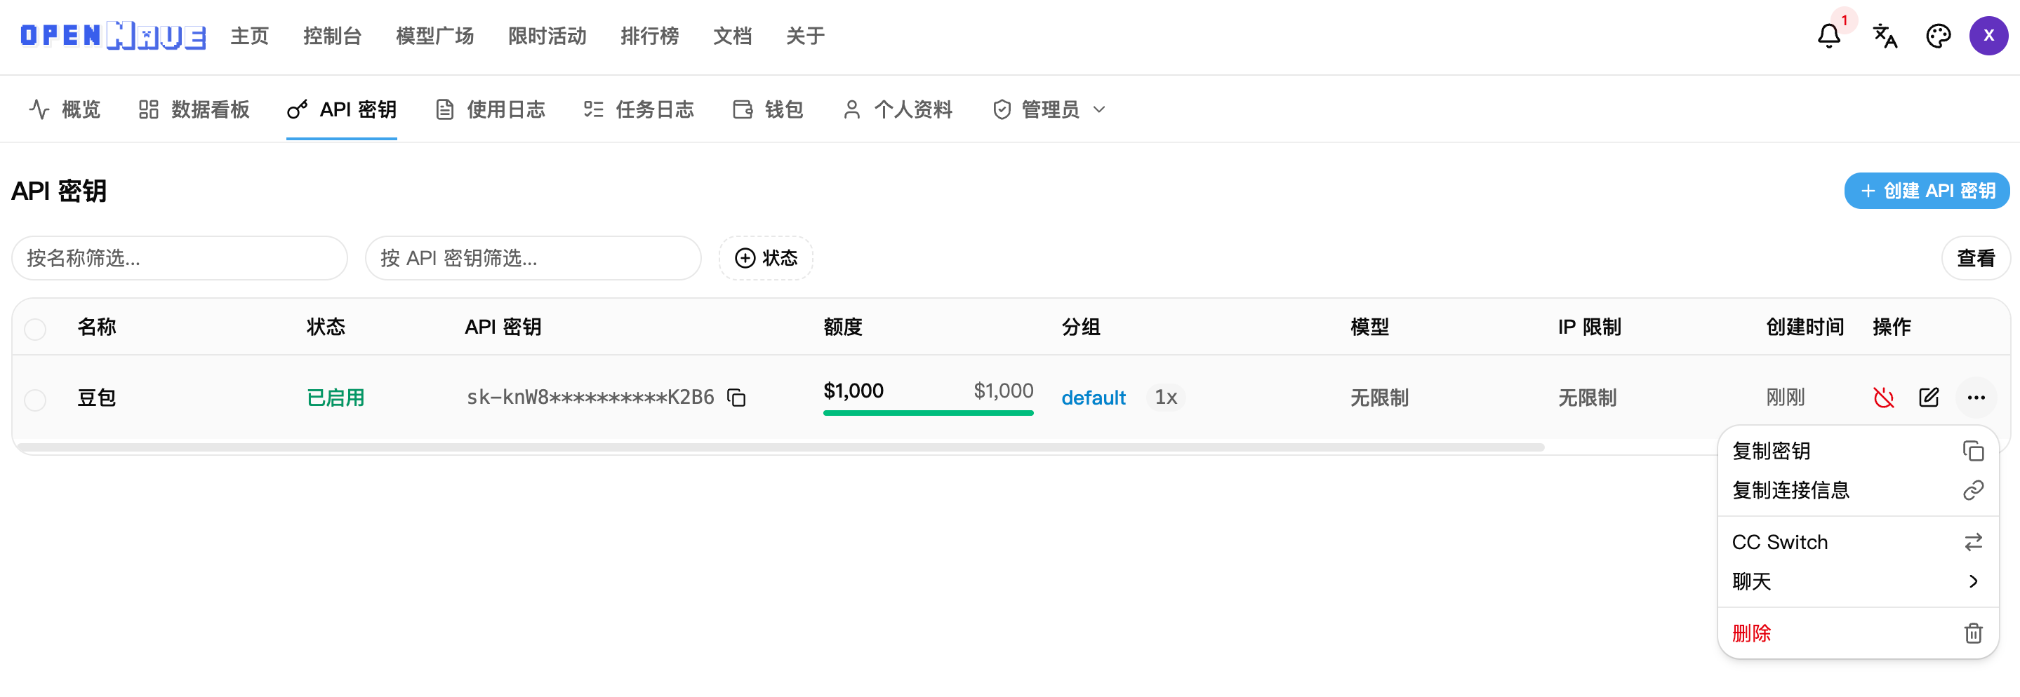The width and height of the screenshot is (2020, 697).
Task: Click the table's horizontal scrollbar
Action: coord(781,447)
